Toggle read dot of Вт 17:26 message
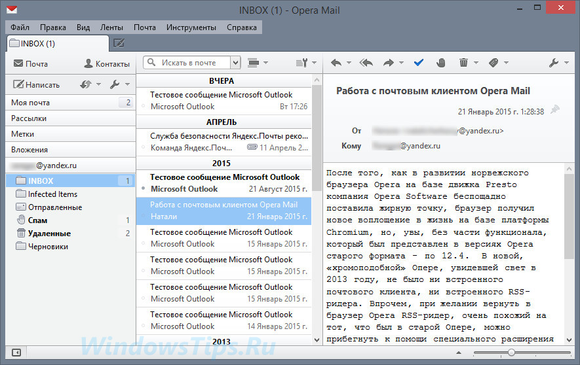 coord(143,106)
